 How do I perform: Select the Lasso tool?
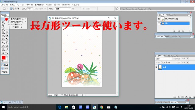click(x=3, y=22)
